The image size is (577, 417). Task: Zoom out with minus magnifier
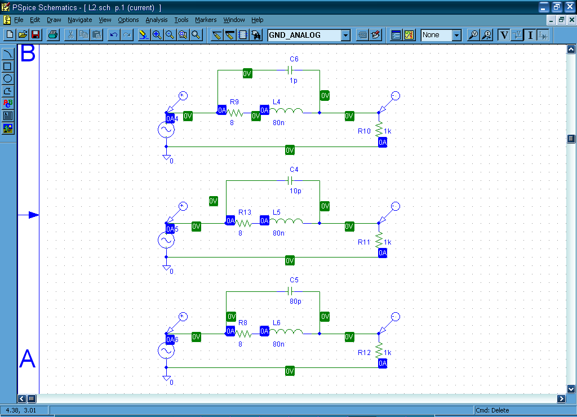tap(170, 35)
